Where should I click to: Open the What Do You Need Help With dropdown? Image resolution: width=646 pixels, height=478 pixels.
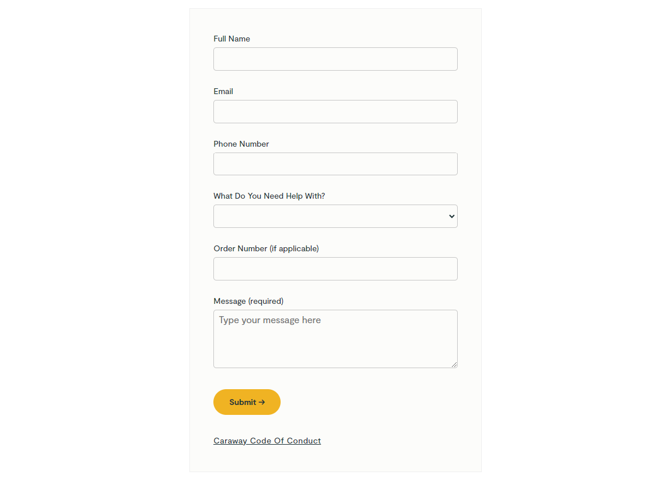[x=336, y=216]
